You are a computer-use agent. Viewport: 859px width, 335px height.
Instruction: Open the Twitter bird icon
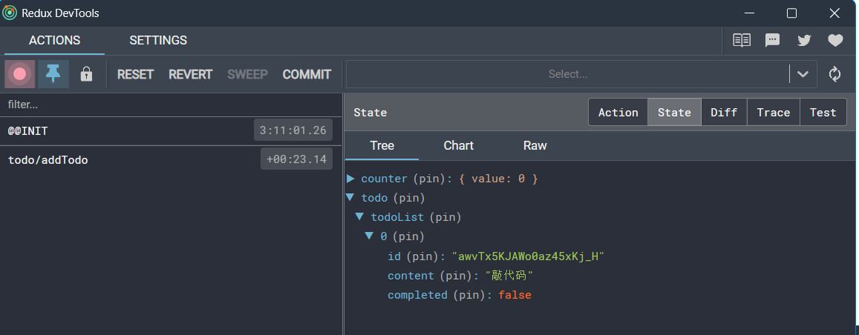pyautogui.click(x=804, y=40)
